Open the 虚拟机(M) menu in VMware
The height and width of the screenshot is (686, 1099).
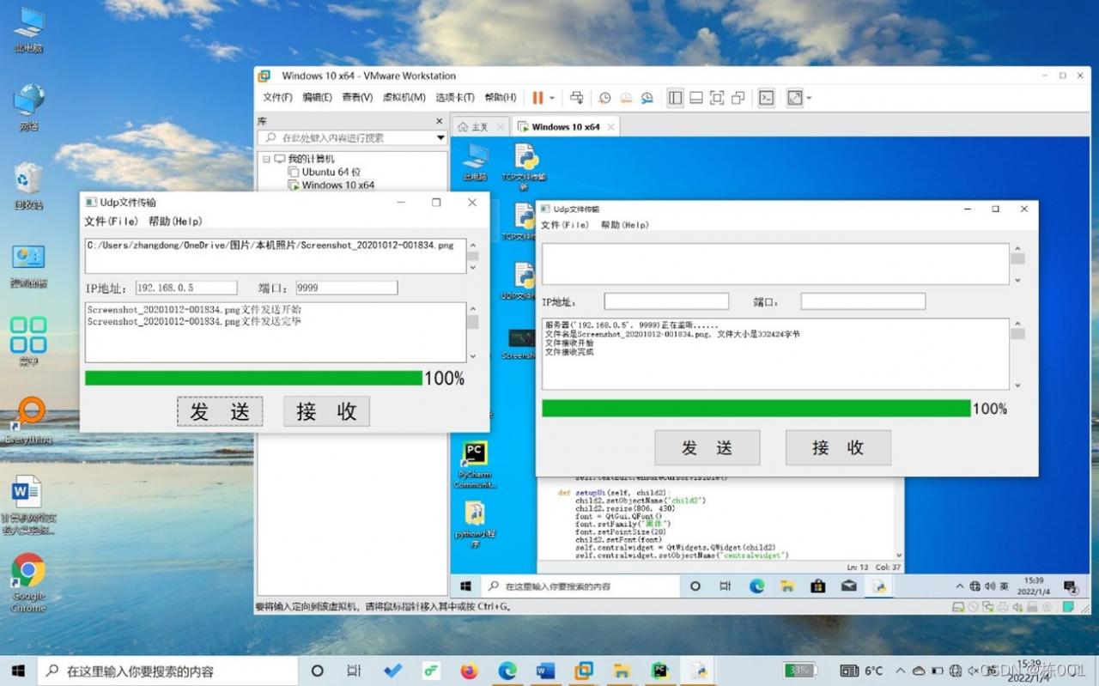tap(404, 98)
